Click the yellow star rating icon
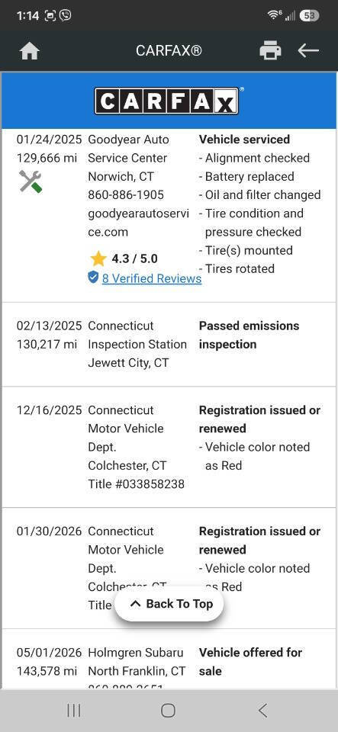Screen dimensions: 338x732 (98, 258)
